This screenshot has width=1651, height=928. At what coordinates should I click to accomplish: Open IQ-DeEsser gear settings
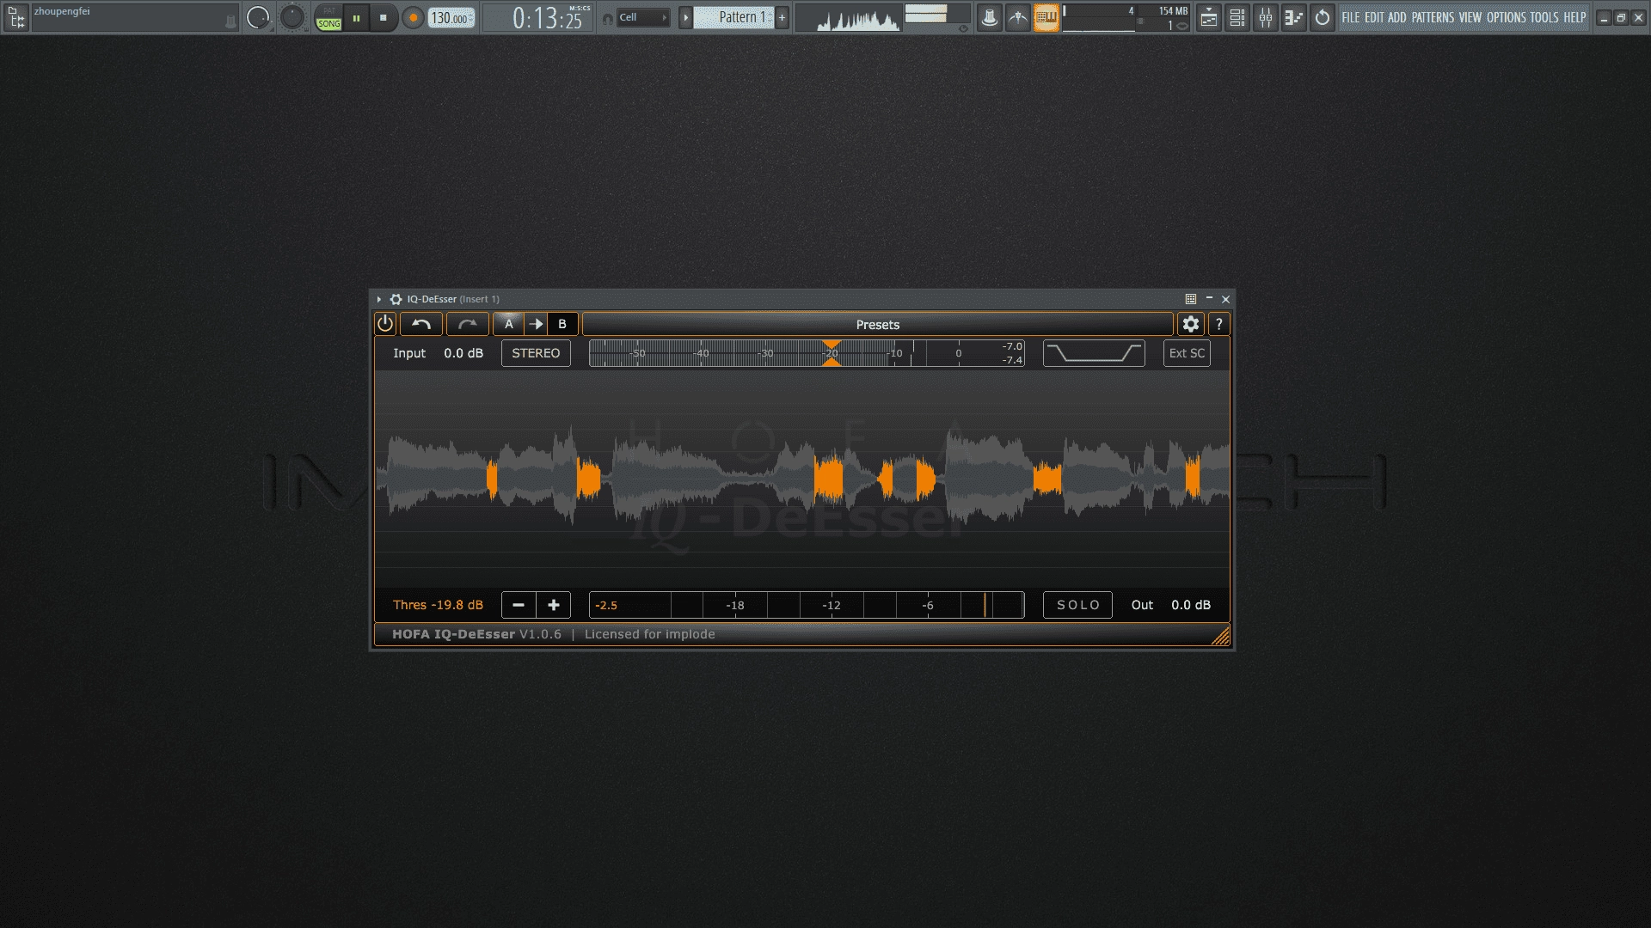(1190, 324)
